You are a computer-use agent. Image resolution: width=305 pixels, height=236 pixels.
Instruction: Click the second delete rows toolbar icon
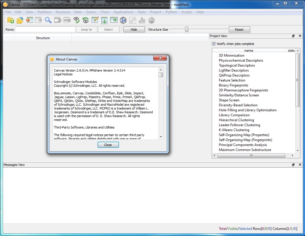point(67,20)
